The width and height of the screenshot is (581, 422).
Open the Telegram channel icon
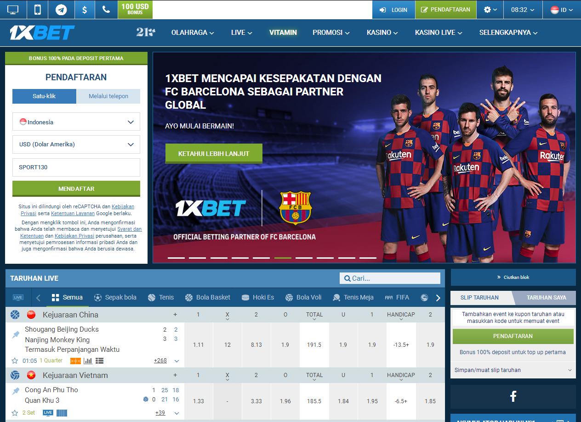coord(61,9)
